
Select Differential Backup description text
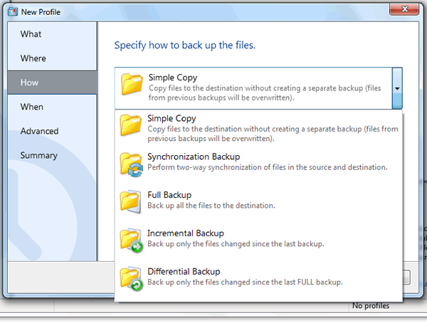[x=245, y=282]
